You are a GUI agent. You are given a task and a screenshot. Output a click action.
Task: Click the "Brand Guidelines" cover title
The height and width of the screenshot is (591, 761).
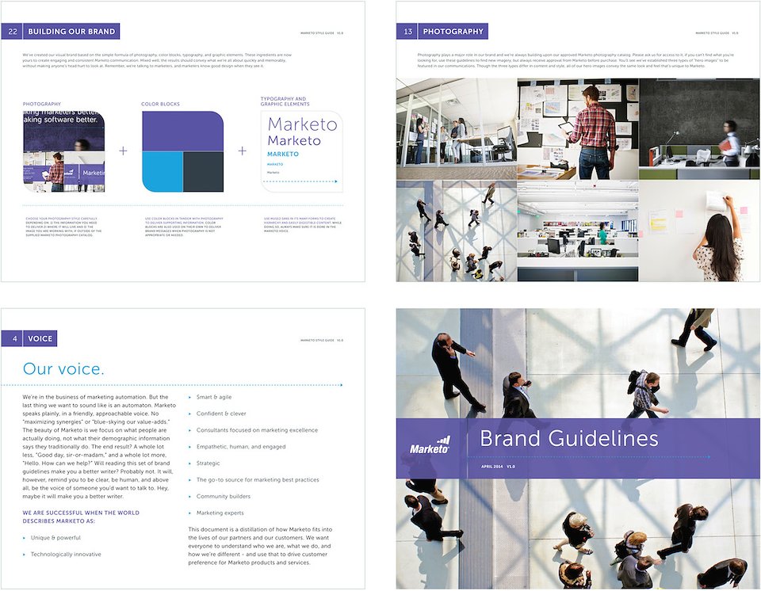569,438
